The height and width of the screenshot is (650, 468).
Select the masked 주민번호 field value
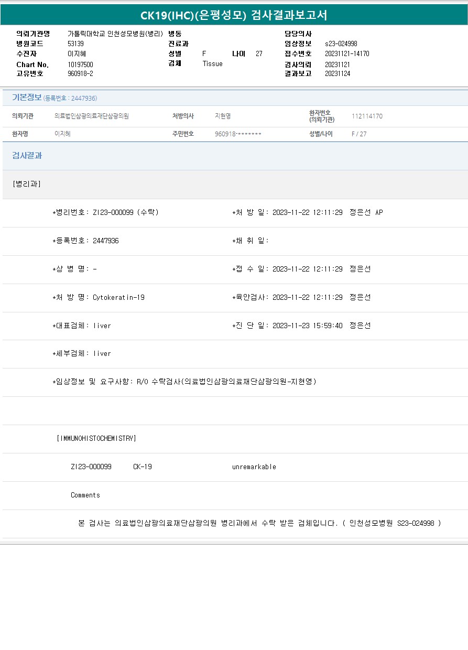click(238, 134)
